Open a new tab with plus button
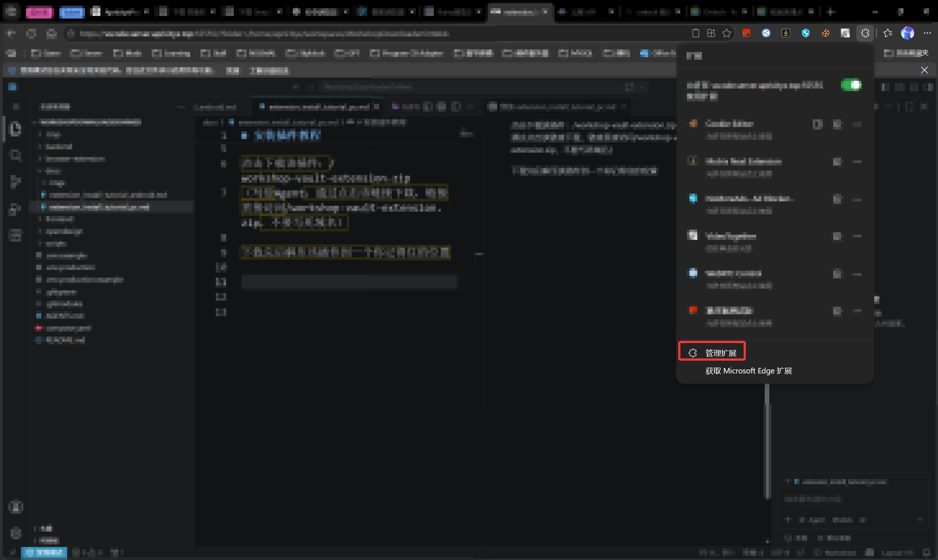 coord(831,12)
